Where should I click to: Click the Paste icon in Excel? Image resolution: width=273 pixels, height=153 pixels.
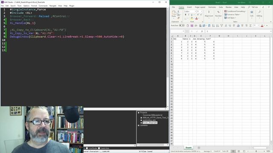174,13
